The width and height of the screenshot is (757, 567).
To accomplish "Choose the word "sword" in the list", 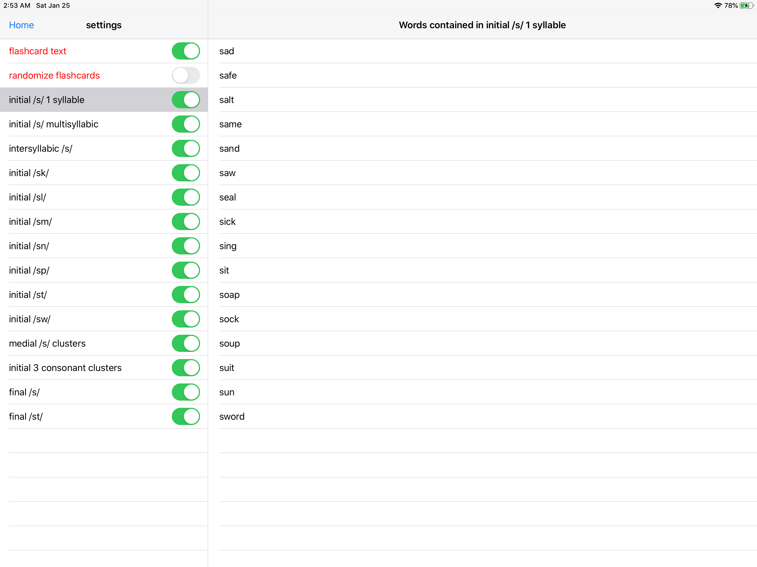I will pos(232,417).
